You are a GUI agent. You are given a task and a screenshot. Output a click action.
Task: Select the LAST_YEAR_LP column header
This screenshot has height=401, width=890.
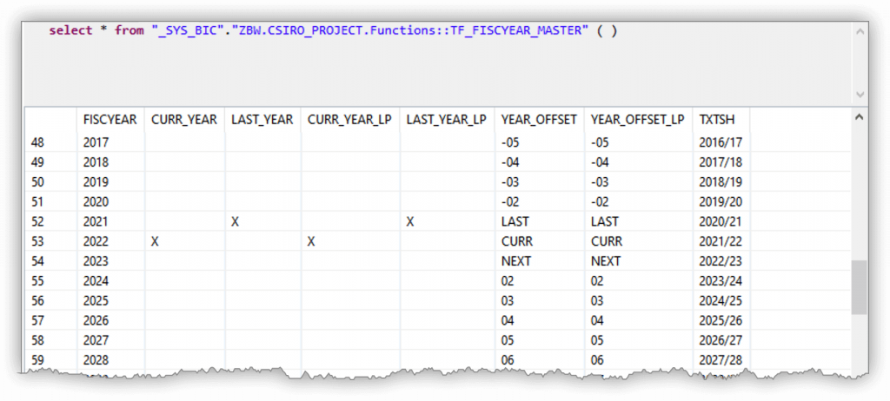[x=446, y=120]
